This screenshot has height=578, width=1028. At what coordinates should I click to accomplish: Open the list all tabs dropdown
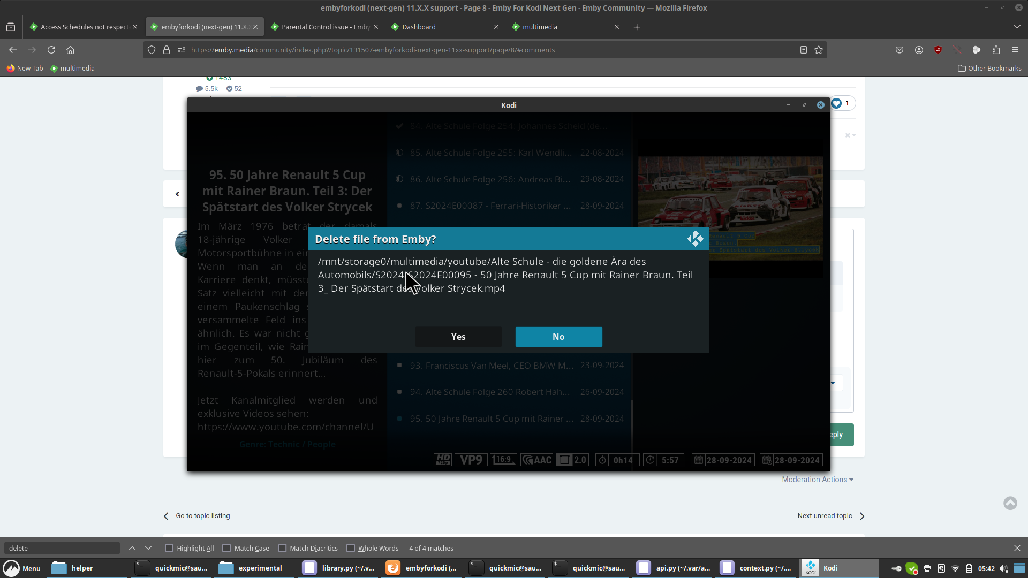point(1017,27)
